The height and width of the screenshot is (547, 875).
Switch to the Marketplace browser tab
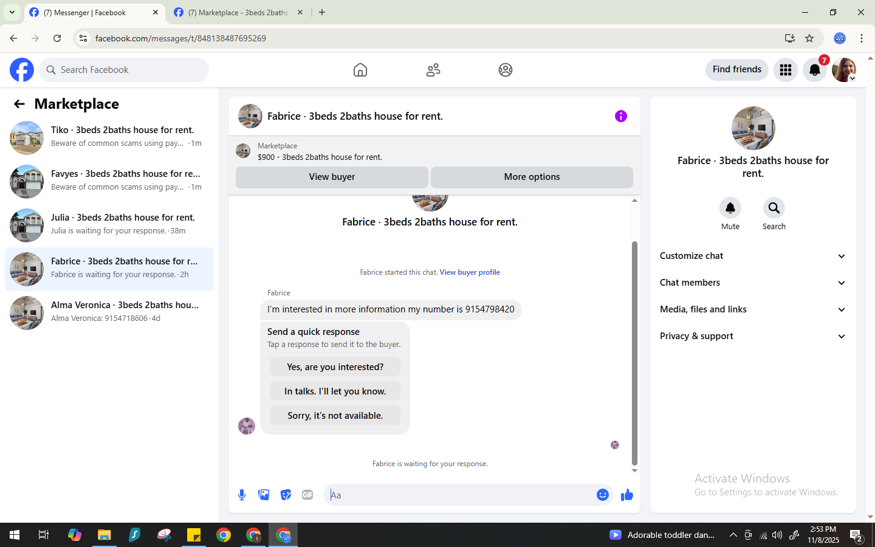point(238,12)
